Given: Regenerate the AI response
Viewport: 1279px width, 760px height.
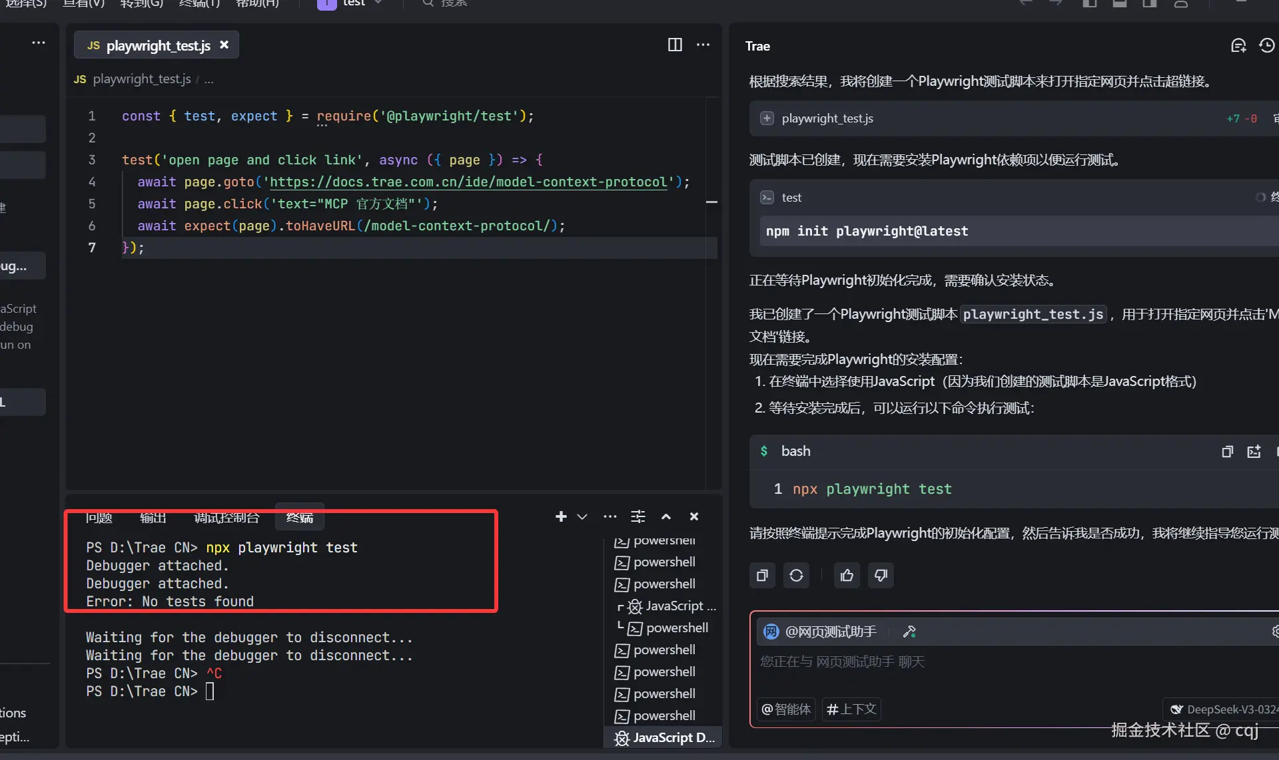Looking at the screenshot, I should (796, 575).
